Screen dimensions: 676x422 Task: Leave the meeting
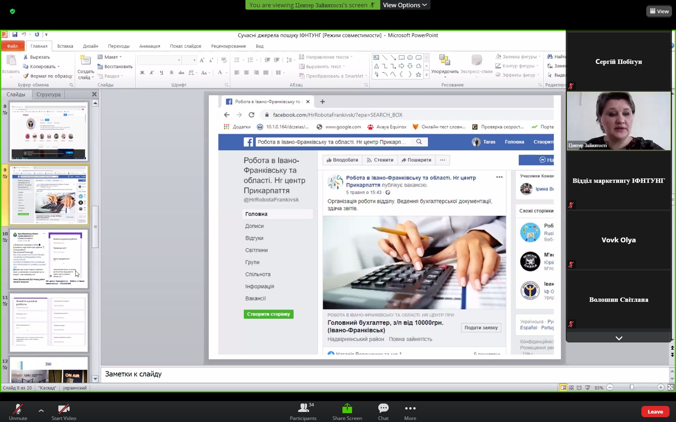click(655, 412)
